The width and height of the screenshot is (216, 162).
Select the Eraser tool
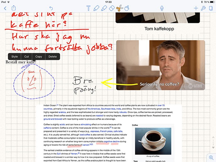[112, 8]
